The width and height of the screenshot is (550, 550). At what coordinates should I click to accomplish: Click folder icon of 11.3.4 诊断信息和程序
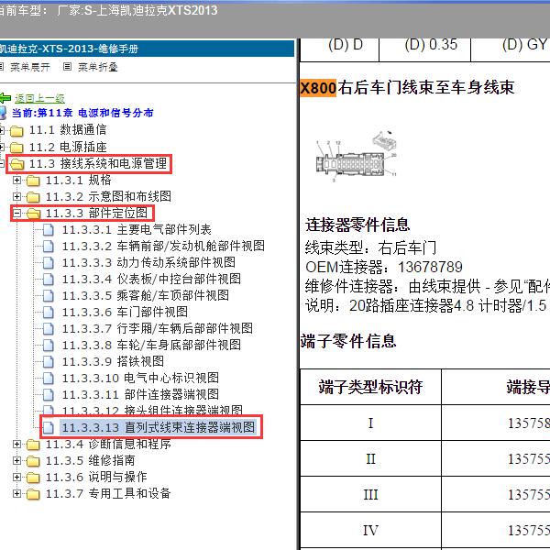click(x=33, y=445)
